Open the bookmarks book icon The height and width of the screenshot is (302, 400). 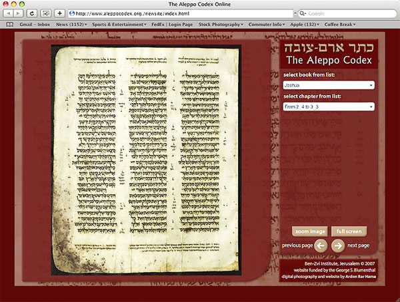10,25
